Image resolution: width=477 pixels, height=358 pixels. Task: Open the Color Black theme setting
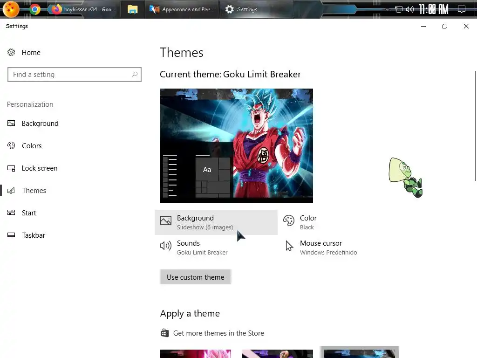coord(308,222)
